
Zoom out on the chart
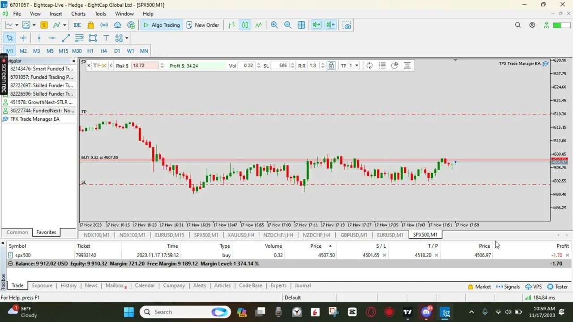tap(288, 25)
